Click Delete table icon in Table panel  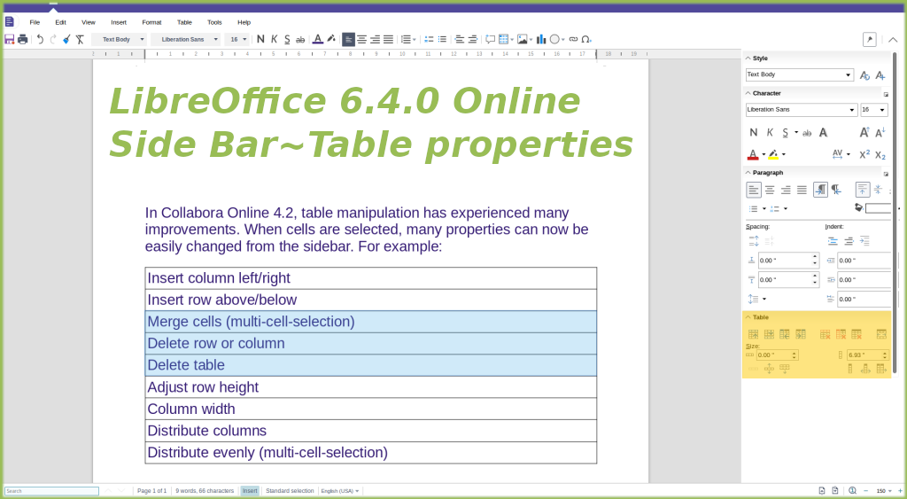click(x=857, y=335)
